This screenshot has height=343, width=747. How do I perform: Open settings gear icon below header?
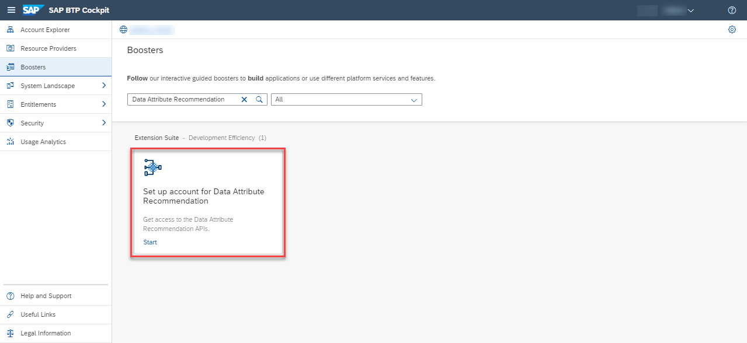(x=732, y=30)
